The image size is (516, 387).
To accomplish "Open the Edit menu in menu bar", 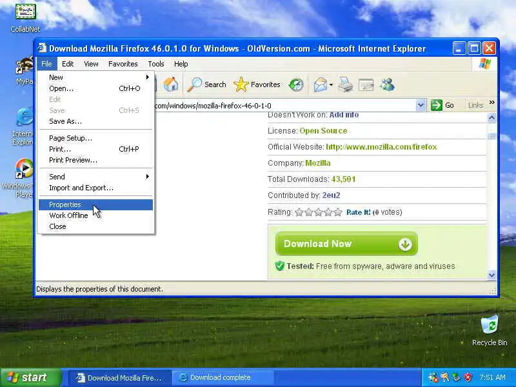I will click(x=68, y=64).
